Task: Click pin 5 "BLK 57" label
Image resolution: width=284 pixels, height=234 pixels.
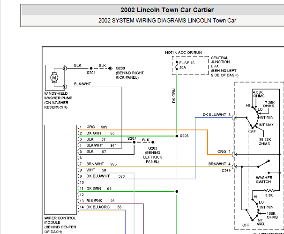Action: point(96,151)
